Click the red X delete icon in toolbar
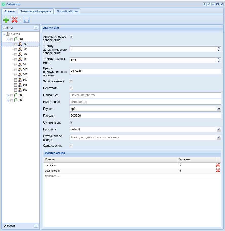The height and width of the screenshot is (231, 225). coord(14,20)
